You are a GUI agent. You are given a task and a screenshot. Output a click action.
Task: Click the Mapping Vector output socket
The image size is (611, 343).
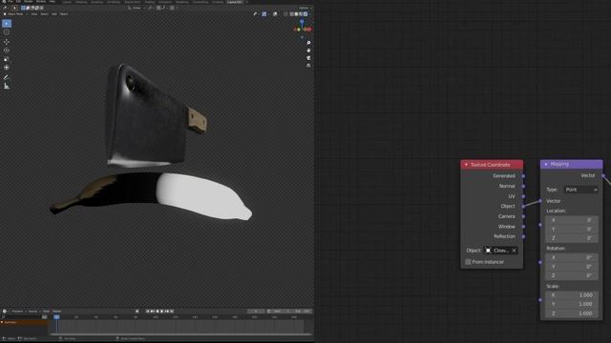pyautogui.click(x=603, y=175)
